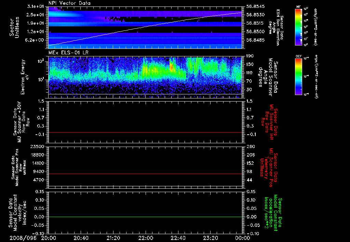Screen dimensions: 350x242
Task: Click the green constant velocity line
Action: click(145, 217)
